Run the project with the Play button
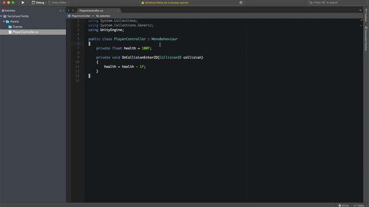Viewport: 369px width, 207px height. click(x=23, y=2)
